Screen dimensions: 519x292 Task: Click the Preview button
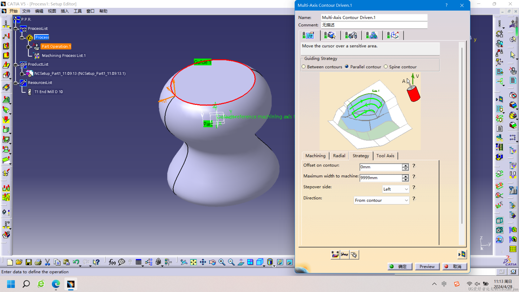coord(427,267)
